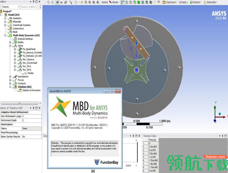
Task: Expand the Bodies node
Action: click(10, 42)
